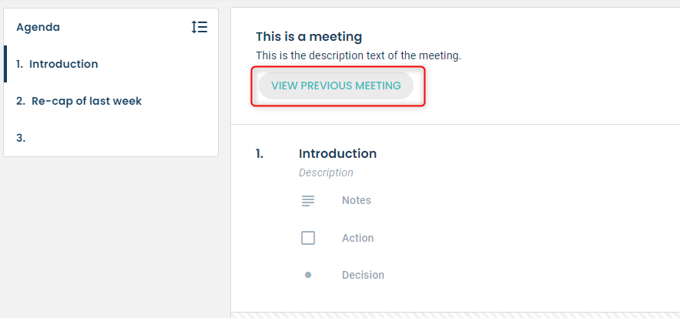Screen dimensions: 680x318
Task: Click the Introduction section title
Action: (337, 153)
